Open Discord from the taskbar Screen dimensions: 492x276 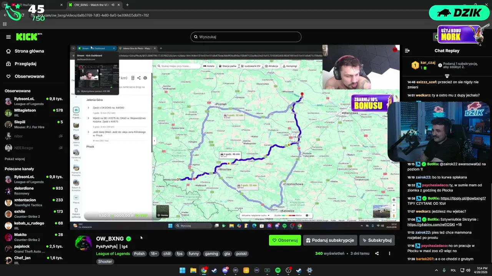[225, 270]
